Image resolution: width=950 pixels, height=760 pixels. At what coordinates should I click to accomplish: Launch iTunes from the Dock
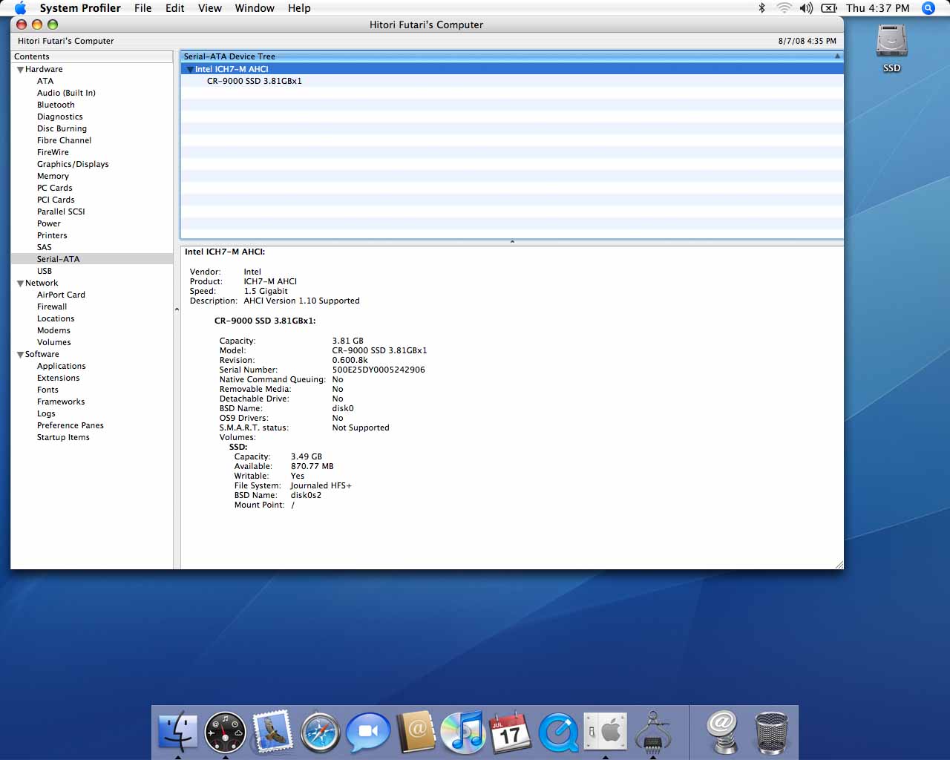[462, 732]
